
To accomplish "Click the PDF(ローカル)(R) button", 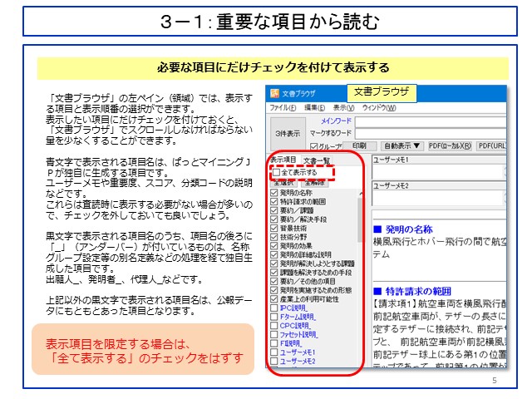I will [450, 146].
